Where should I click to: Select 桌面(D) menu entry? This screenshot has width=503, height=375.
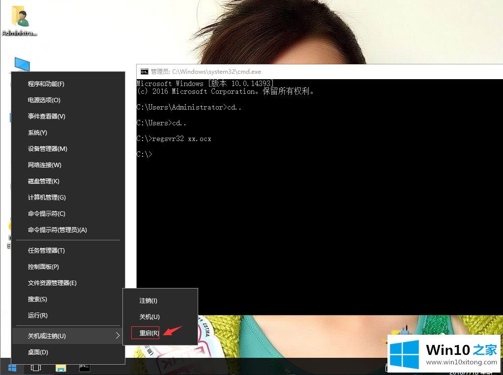coord(68,352)
